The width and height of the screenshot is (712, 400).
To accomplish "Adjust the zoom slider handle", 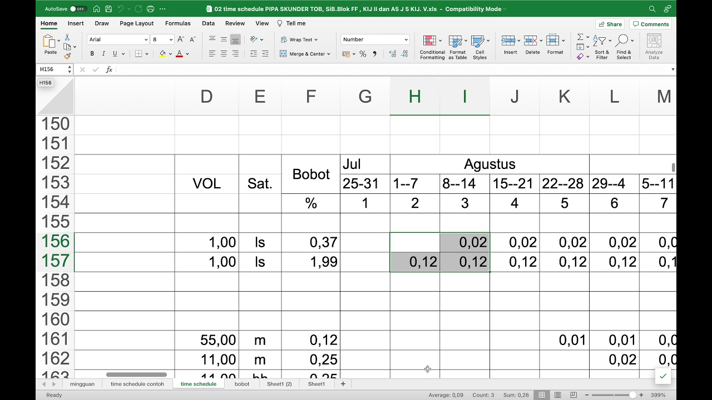I will pyautogui.click(x=632, y=395).
